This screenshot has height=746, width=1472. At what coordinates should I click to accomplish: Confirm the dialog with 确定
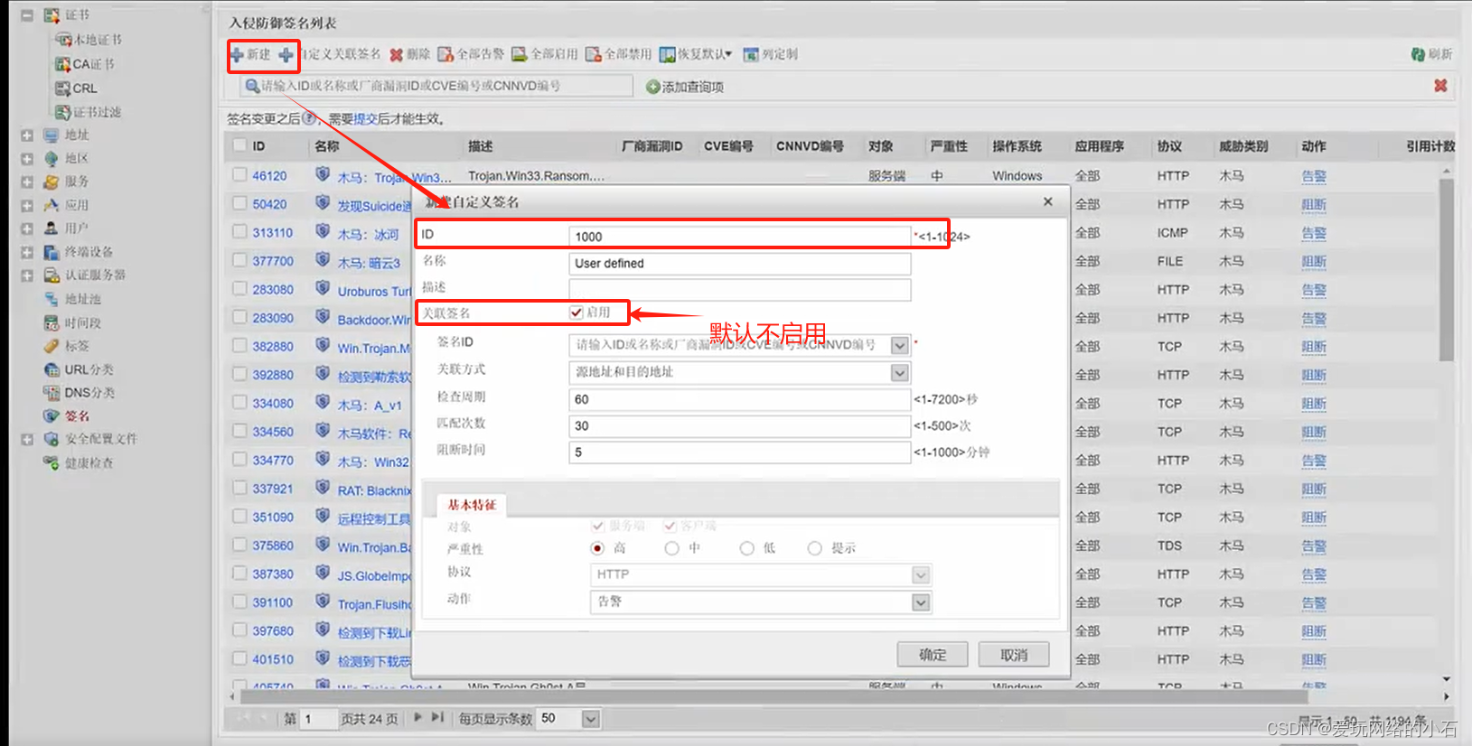coord(933,655)
